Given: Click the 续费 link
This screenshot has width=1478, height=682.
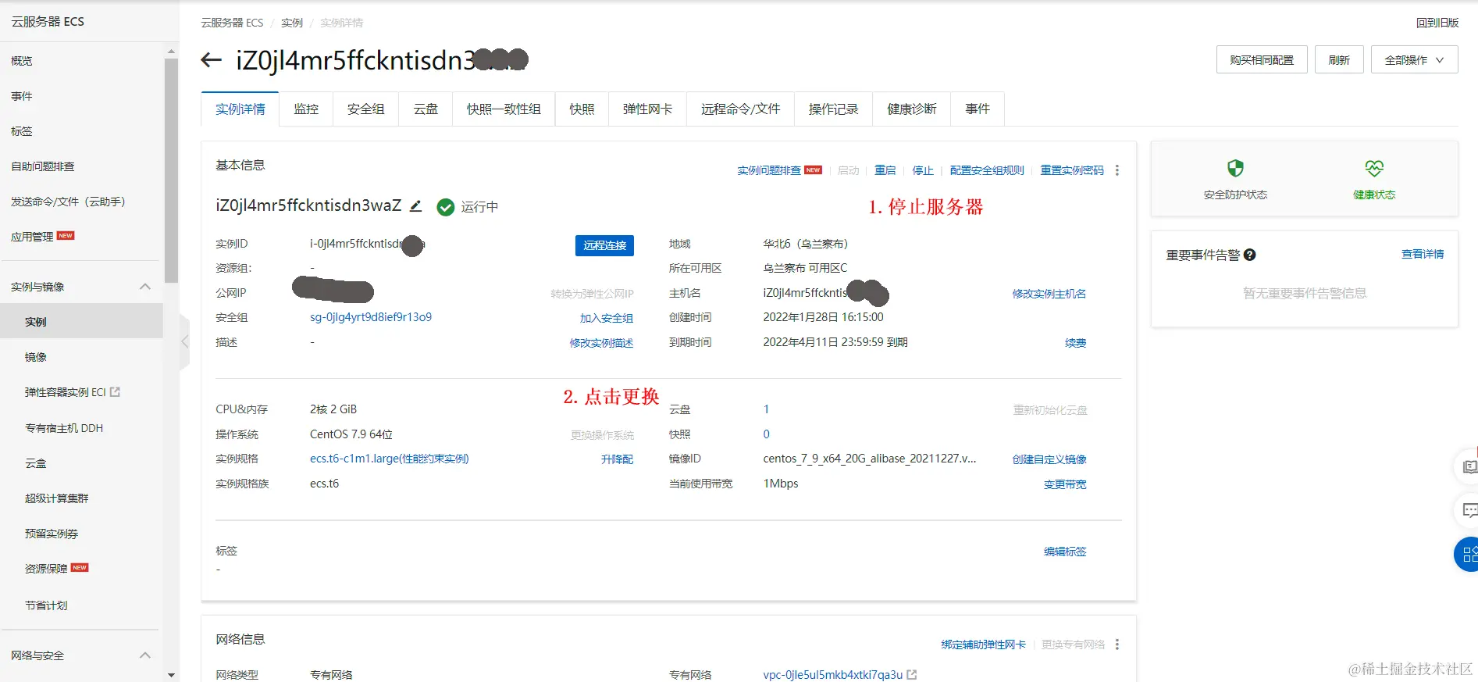Looking at the screenshot, I should (1075, 343).
